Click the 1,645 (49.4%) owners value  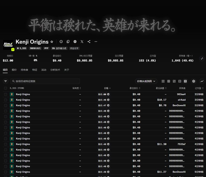click(182, 60)
